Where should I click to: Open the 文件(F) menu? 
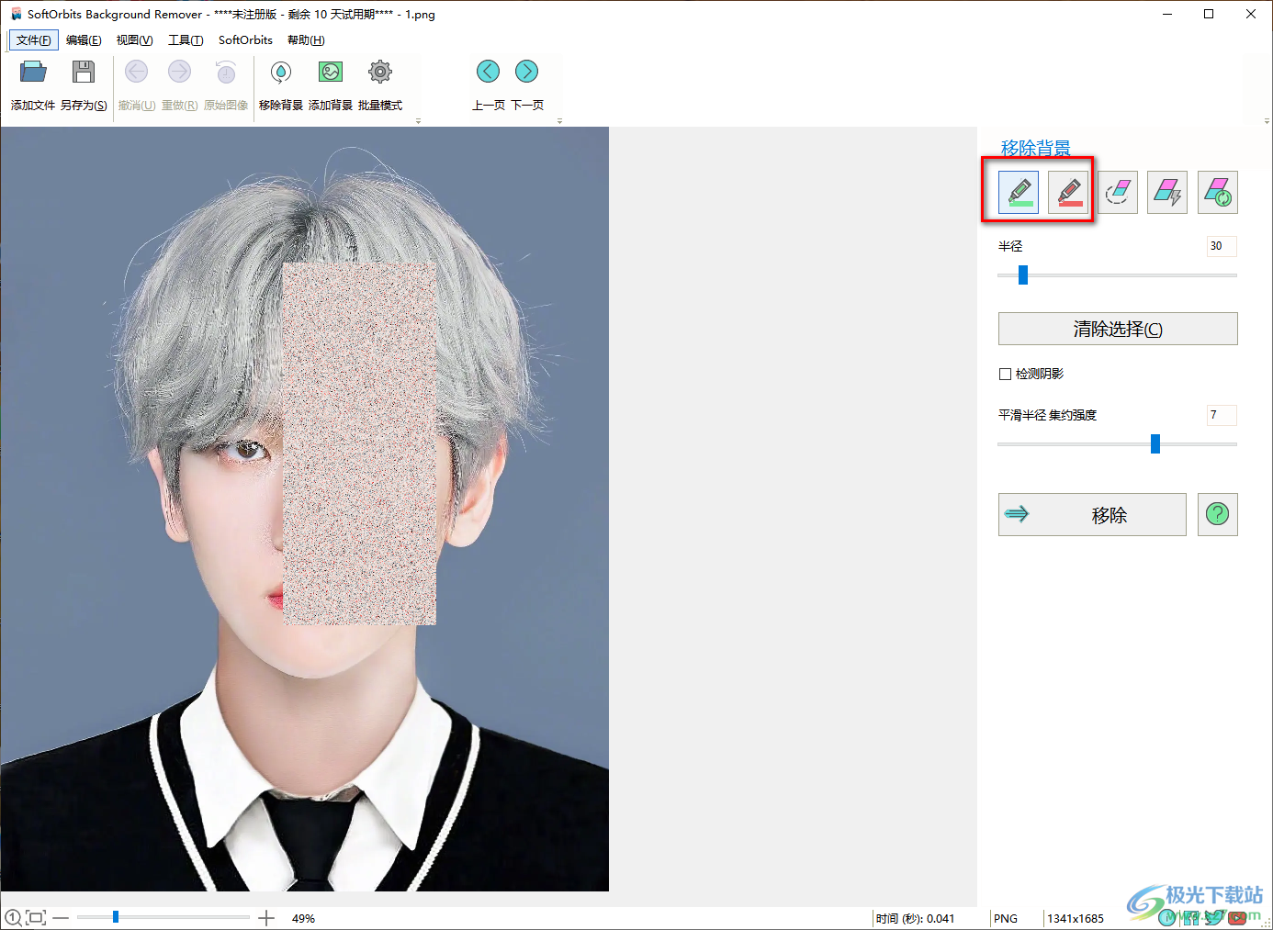(34, 40)
